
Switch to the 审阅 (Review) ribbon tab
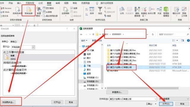click(58, 3)
